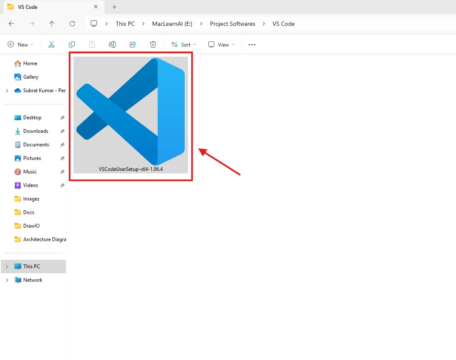456x360 pixels.
Task: Add a new File Explorer tab
Action: [x=114, y=7]
